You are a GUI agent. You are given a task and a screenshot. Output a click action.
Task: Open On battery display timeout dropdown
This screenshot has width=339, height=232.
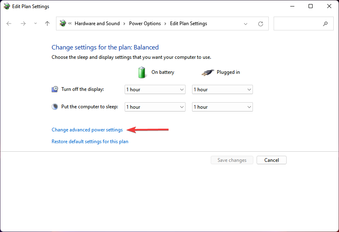click(155, 89)
